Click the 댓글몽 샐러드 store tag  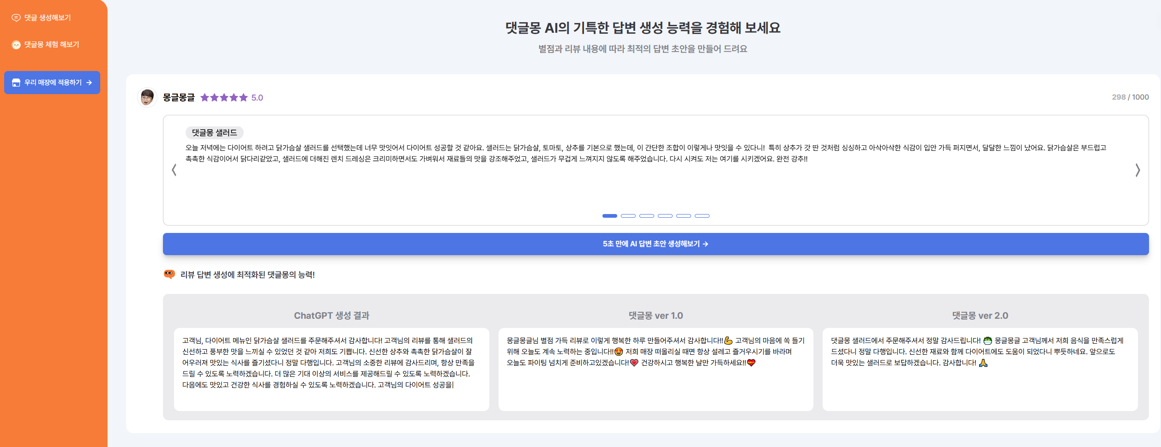[215, 132]
